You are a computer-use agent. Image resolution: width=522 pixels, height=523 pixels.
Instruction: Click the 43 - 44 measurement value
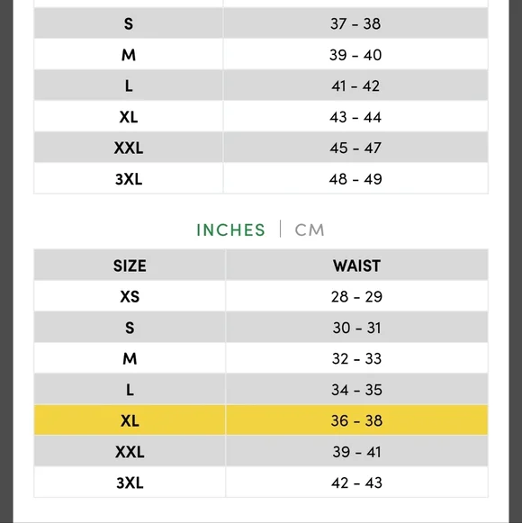click(355, 117)
